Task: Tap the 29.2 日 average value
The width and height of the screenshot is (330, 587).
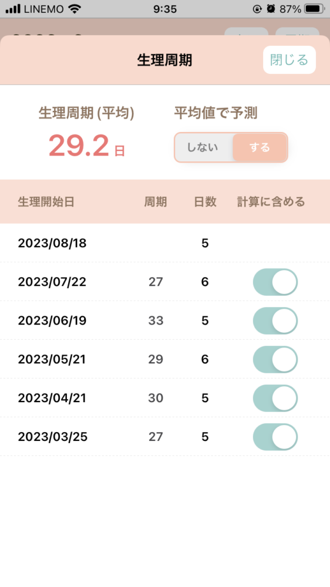Action: point(87,146)
